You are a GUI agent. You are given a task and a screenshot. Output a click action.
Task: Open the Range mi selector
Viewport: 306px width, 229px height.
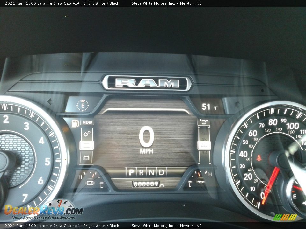203,122
